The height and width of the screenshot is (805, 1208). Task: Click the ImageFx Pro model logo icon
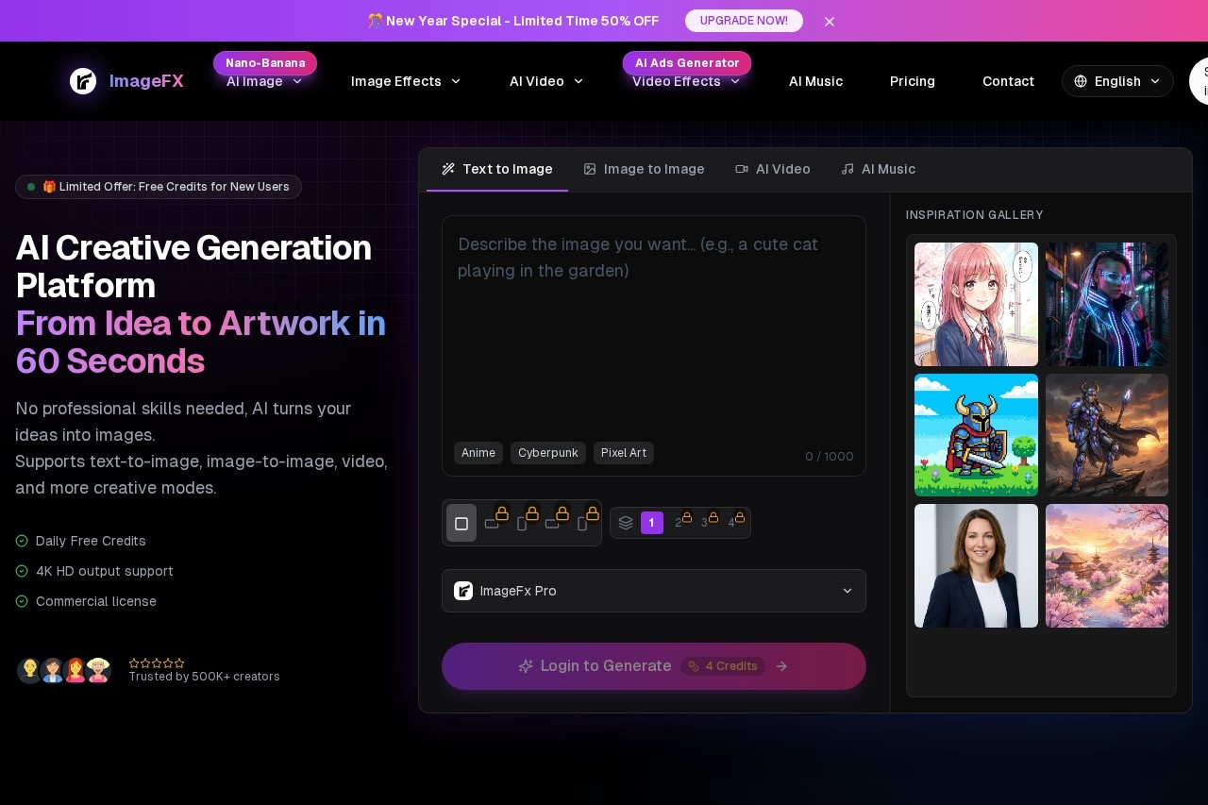(463, 591)
